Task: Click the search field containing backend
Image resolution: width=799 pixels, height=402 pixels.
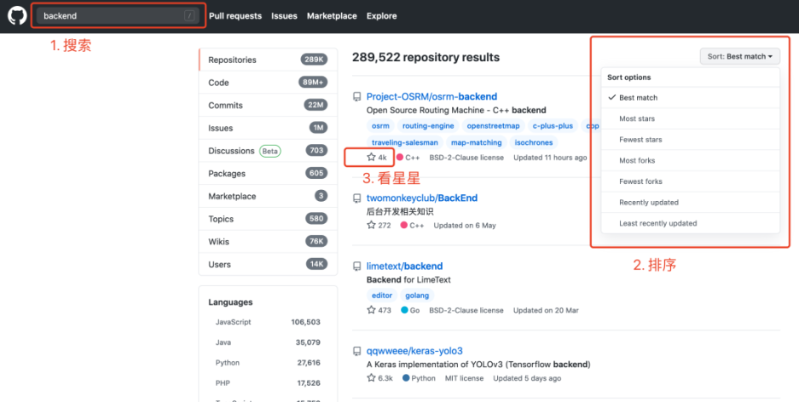Action: pos(118,16)
